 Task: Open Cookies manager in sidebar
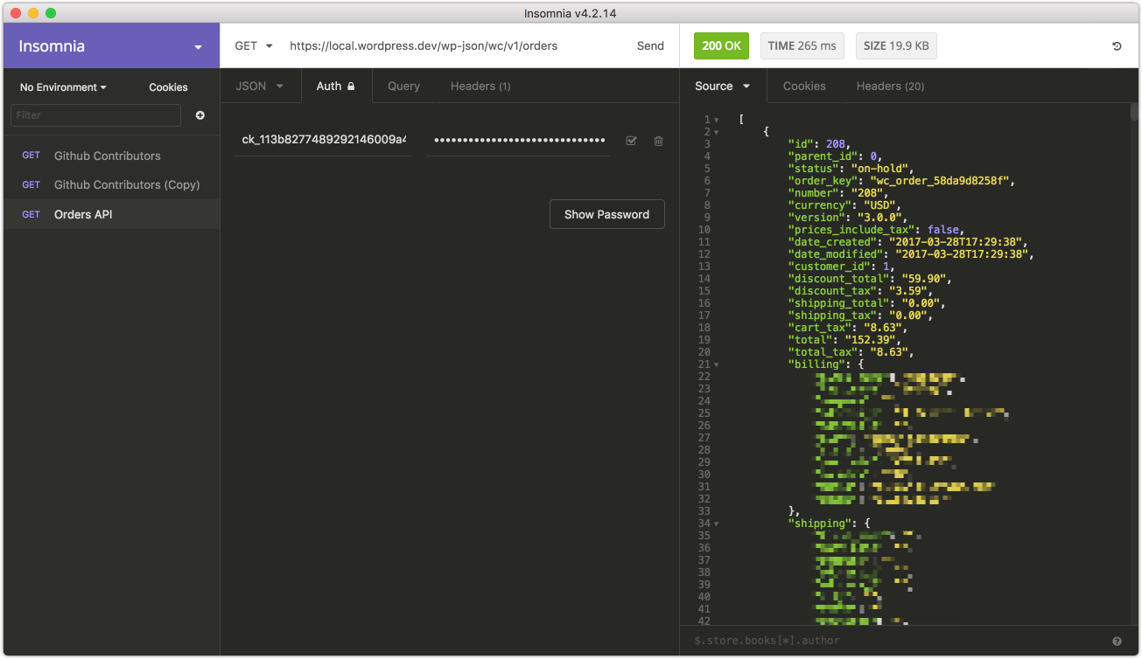click(x=168, y=87)
